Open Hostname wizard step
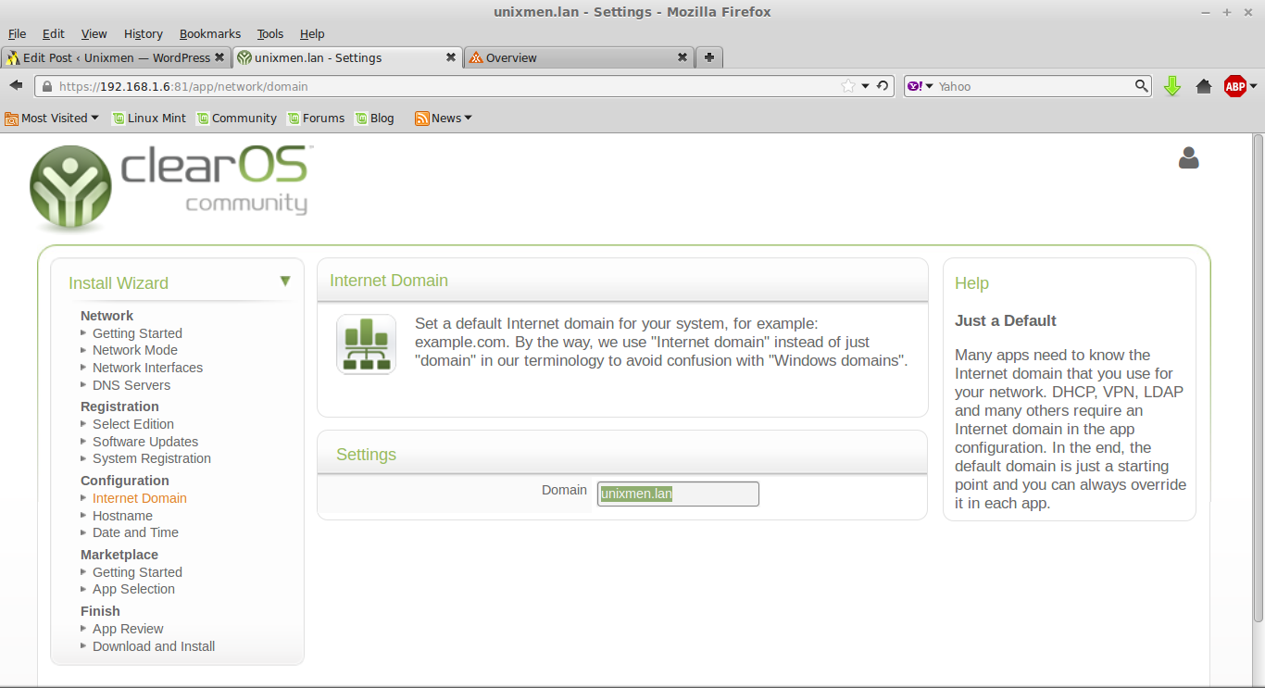 coord(122,516)
